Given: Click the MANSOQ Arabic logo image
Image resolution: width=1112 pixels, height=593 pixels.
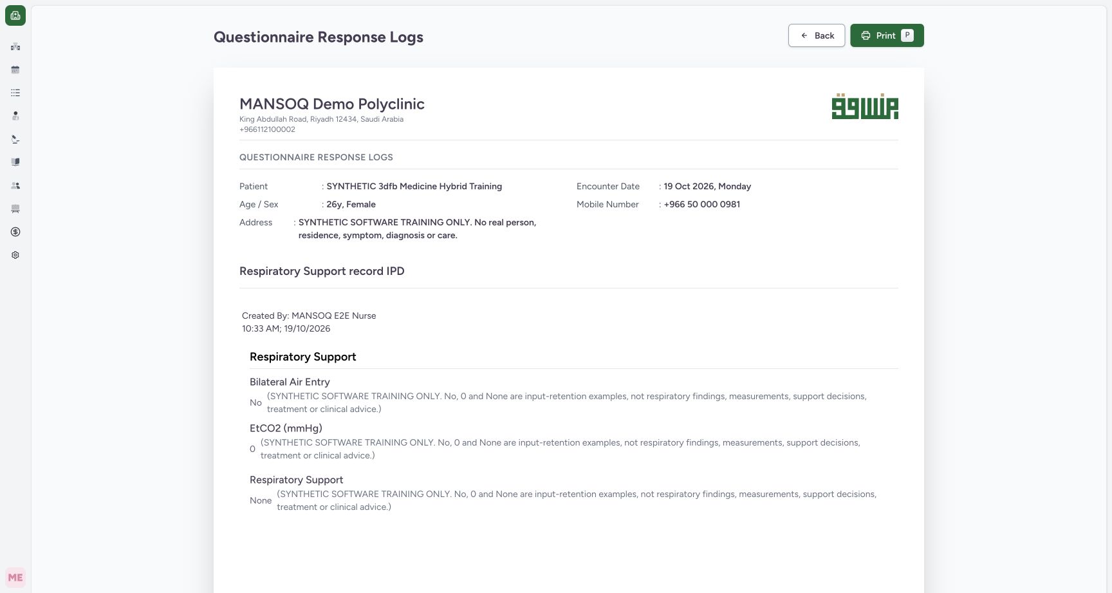Looking at the screenshot, I should coord(865,107).
